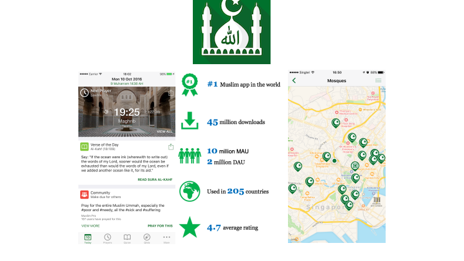Click the #1 award ribbon icon
The width and height of the screenshot is (464, 261).
pos(190,85)
